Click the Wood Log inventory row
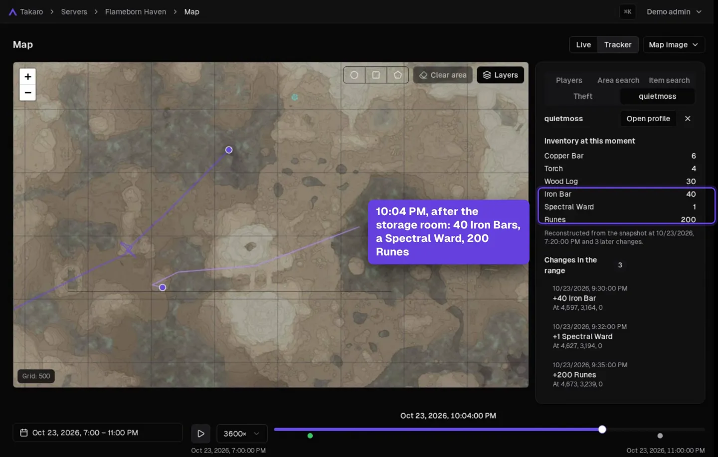Image resolution: width=718 pixels, height=457 pixels. 620,181
